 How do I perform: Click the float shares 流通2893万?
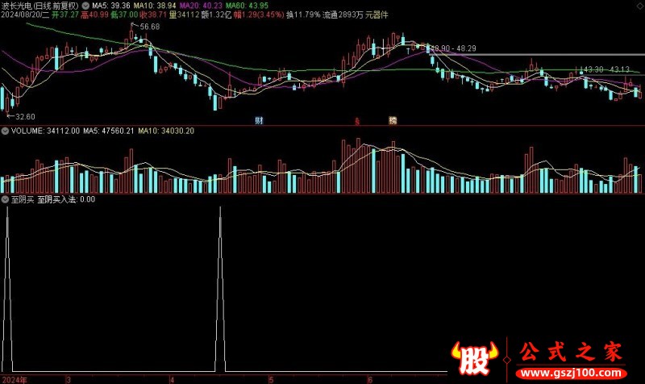[x=343, y=15]
